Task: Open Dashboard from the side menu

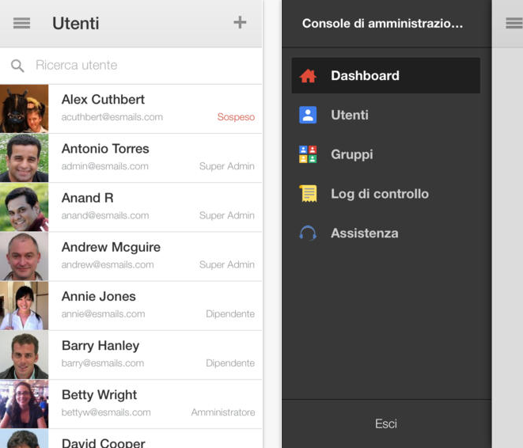Action: pos(386,76)
